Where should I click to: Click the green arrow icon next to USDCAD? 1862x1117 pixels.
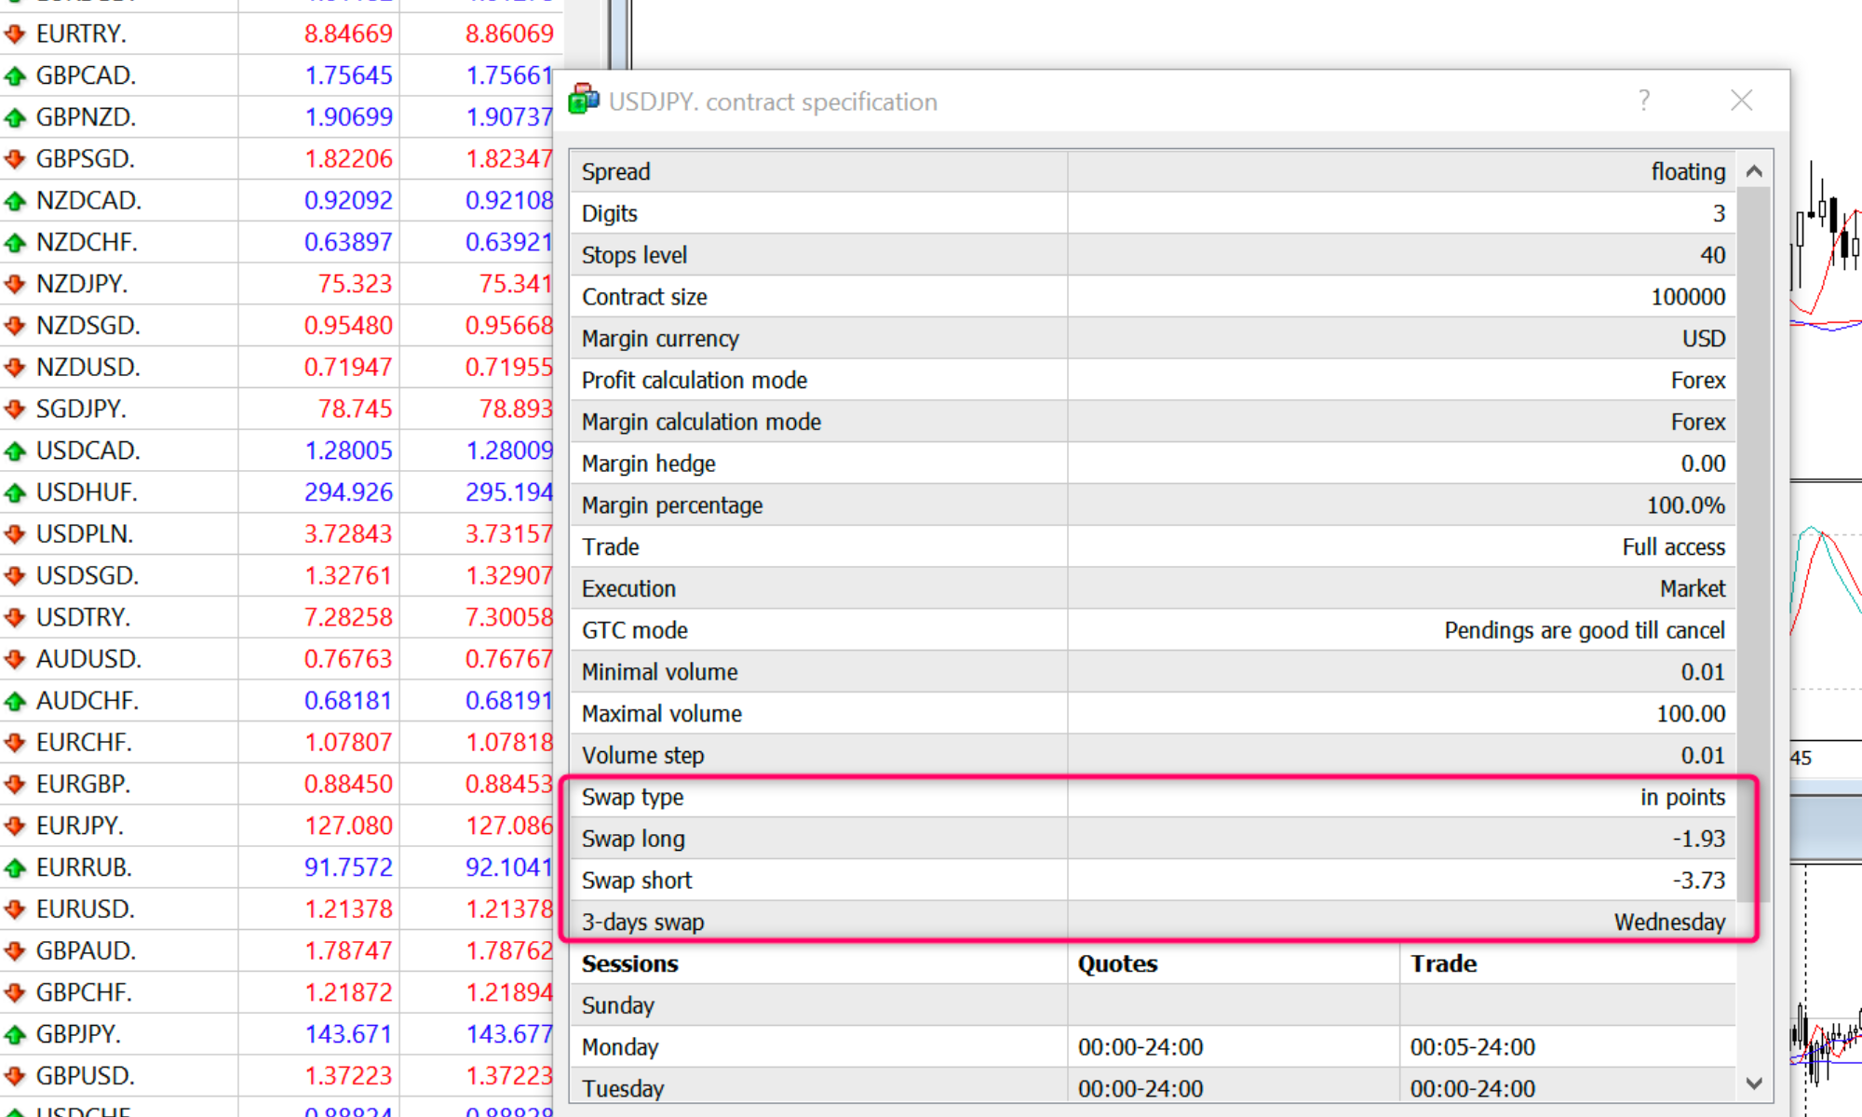(15, 451)
